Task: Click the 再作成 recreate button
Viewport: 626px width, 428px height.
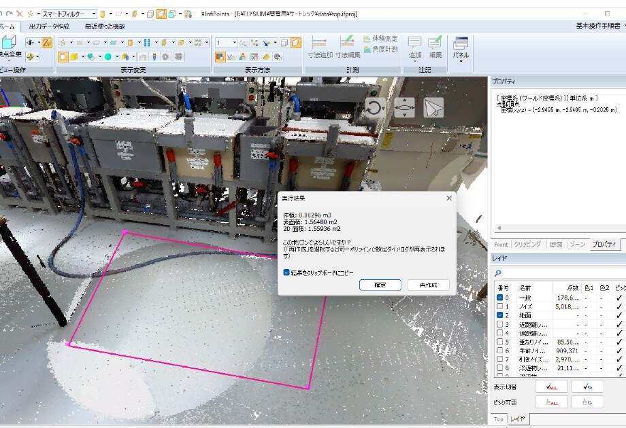Action: [429, 285]
